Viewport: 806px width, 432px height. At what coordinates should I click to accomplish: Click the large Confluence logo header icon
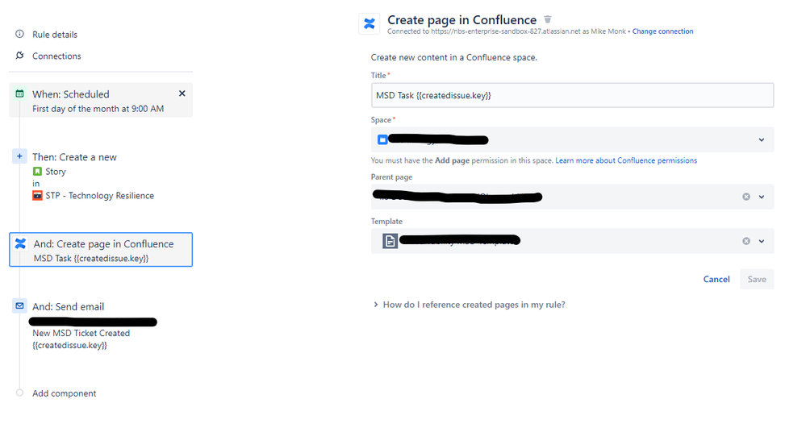pyautogui.click(x=369, y=23)
